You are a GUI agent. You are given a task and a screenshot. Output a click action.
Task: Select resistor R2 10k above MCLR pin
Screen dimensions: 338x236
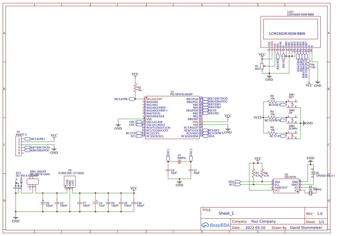135,88
